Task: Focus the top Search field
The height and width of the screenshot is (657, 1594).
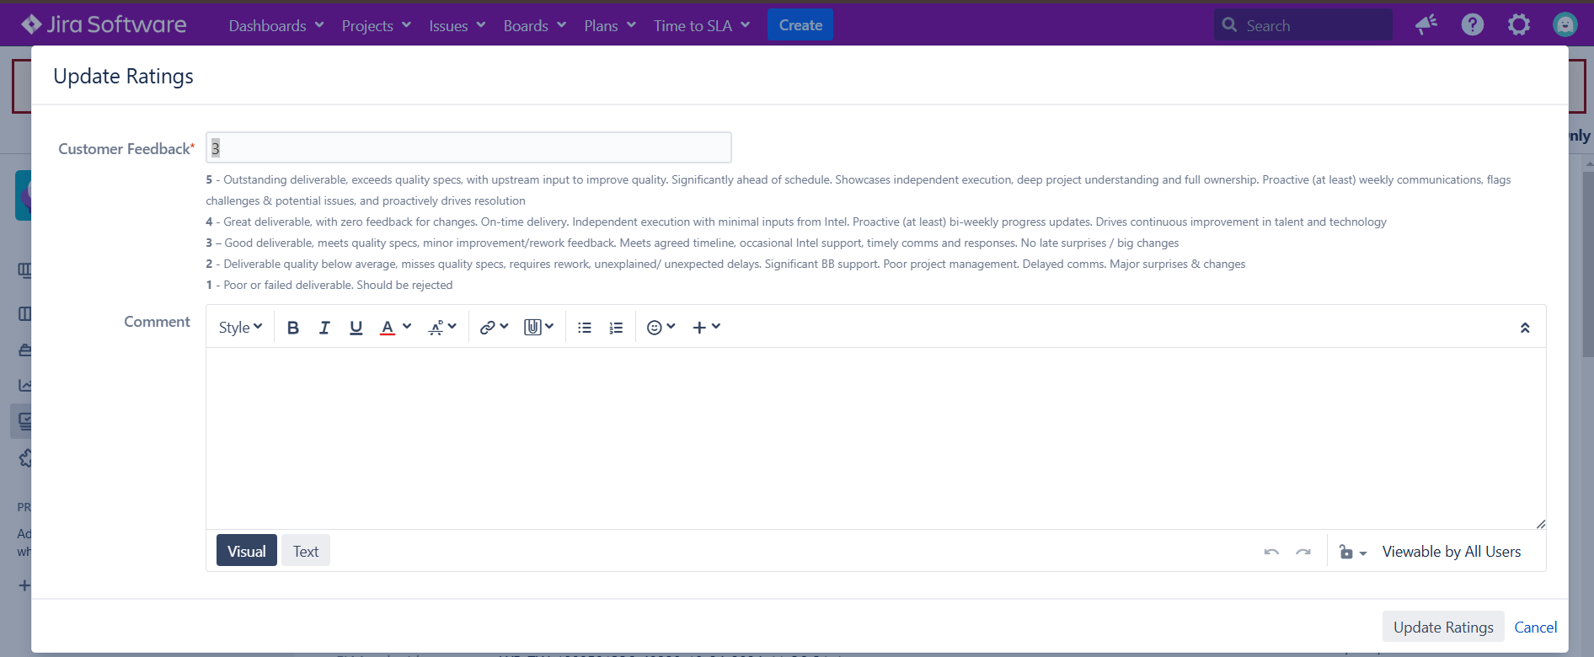Action: click(x=1302, y=25)
